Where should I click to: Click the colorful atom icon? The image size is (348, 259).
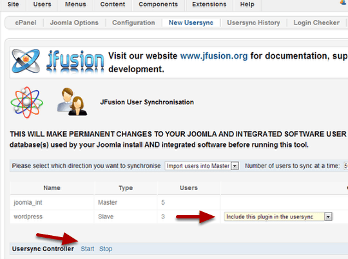[x=26, y=102]
